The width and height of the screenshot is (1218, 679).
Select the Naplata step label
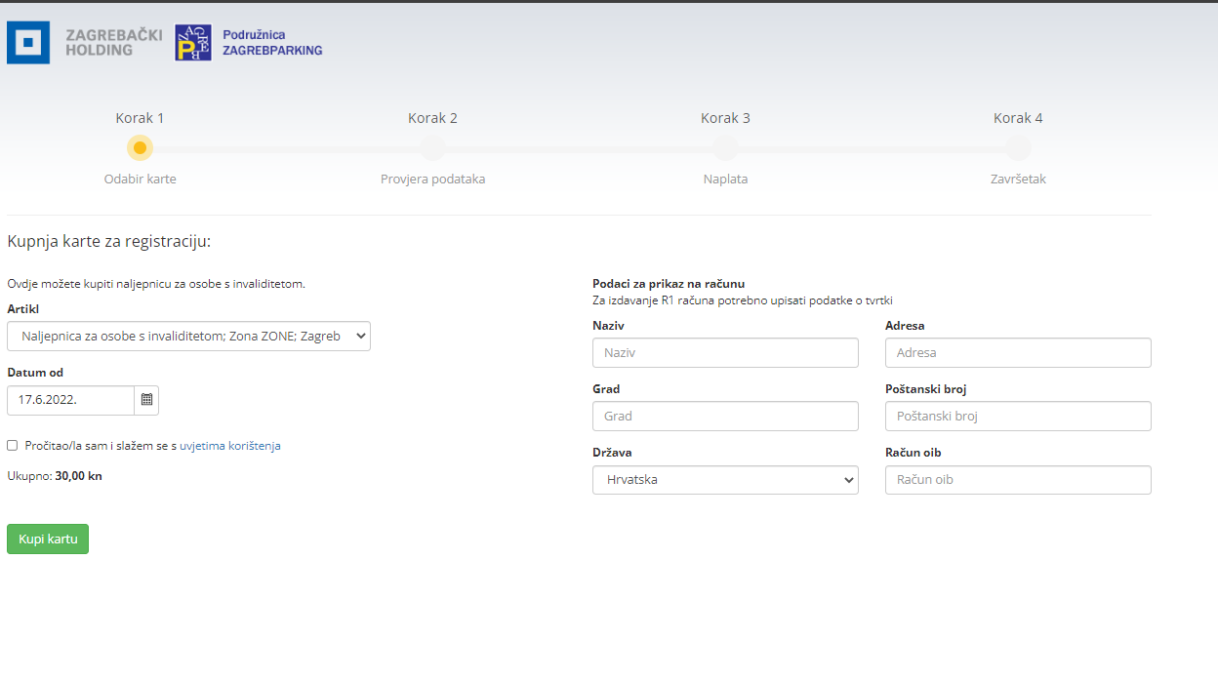click(x=725, y=180)
